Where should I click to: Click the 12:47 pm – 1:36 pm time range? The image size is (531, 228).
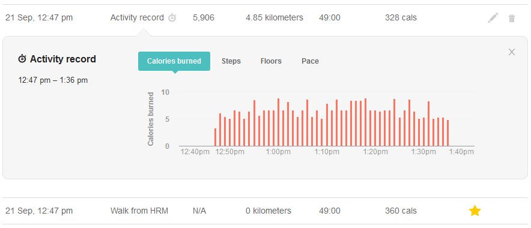(x=53, y=80)
